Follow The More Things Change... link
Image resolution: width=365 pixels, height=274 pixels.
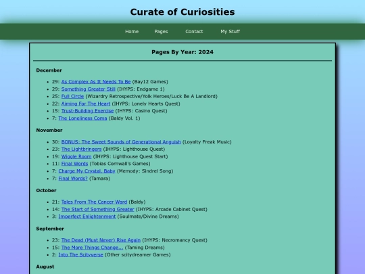[x=92, y=248]
